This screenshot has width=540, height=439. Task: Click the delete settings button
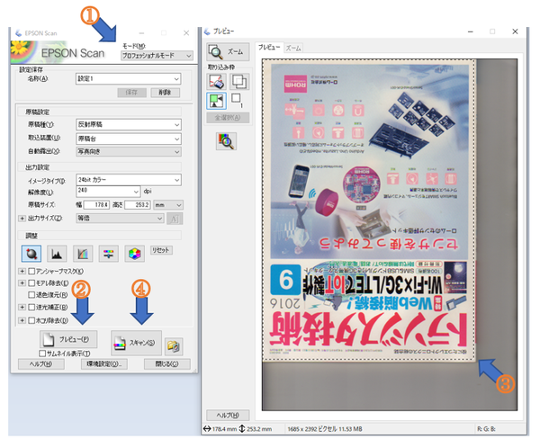click(x=166, y=93)
